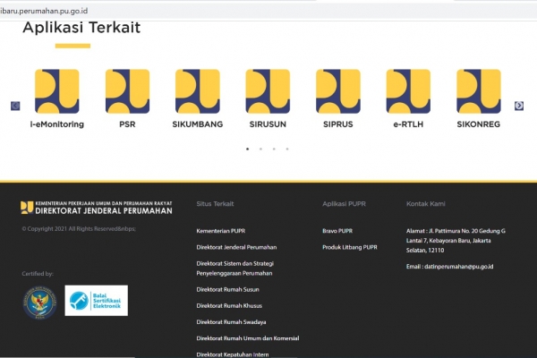Click the Direktorat Jenderal Perumahan footer logo
Screen dimensions: 537x358
click(96, 208)
